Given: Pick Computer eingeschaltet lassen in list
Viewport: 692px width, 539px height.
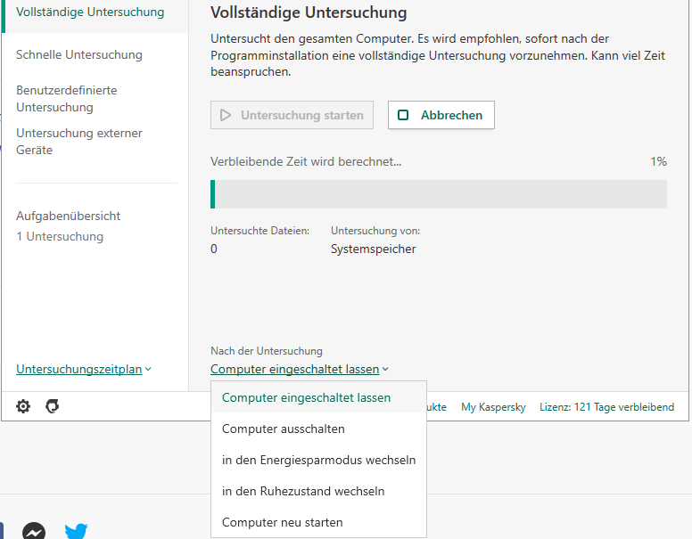Looking at the screenshot, I should click(x=306, y=397).
